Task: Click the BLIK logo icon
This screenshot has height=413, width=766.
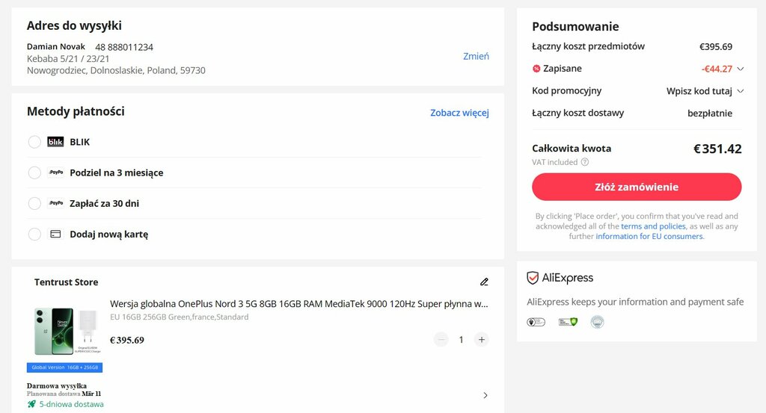Action: tap(55, 142)
